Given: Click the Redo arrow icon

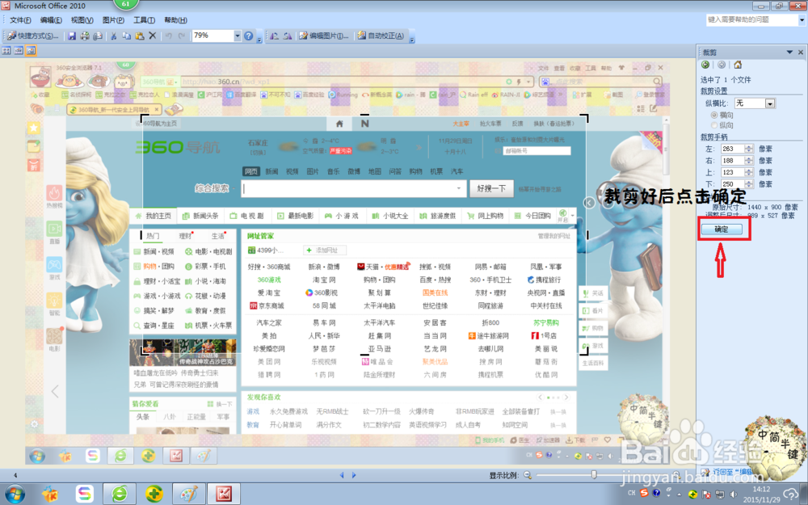Looking at the screenshot, I should point(181,36).
